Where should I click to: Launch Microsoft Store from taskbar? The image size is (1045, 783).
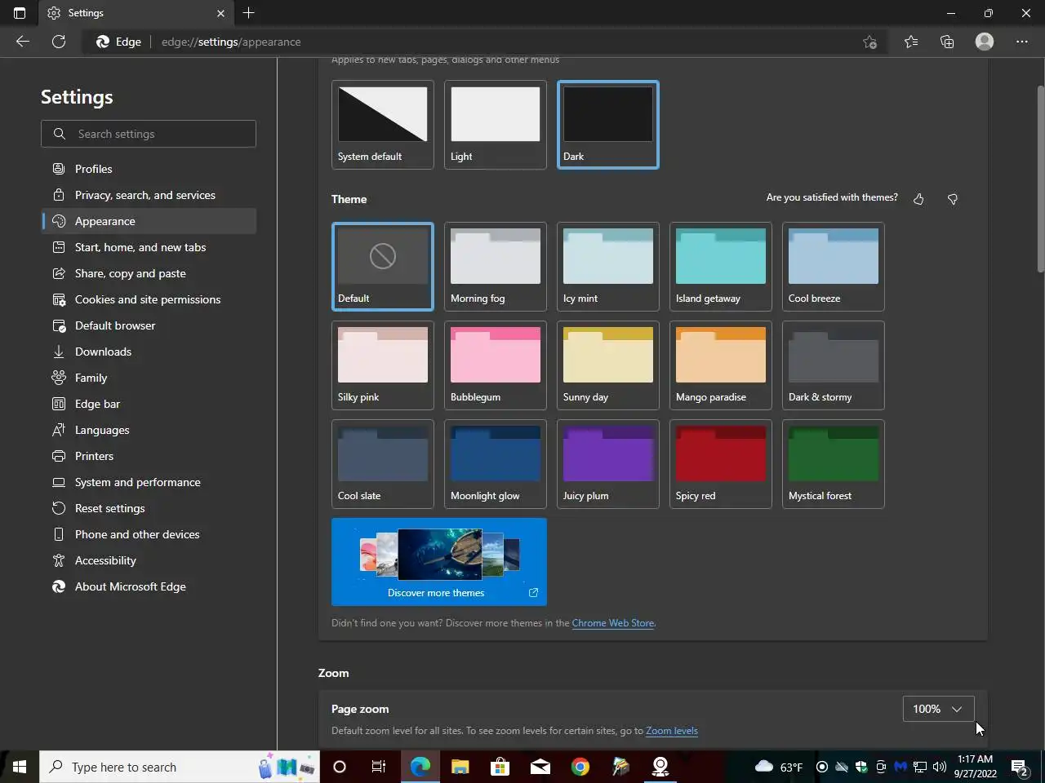click(500, 767)
